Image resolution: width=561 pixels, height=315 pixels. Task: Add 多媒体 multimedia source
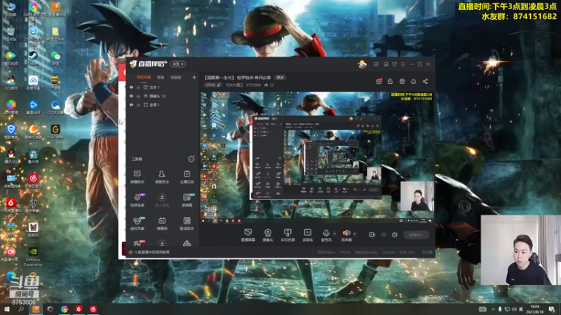click(x=307, y=235)
